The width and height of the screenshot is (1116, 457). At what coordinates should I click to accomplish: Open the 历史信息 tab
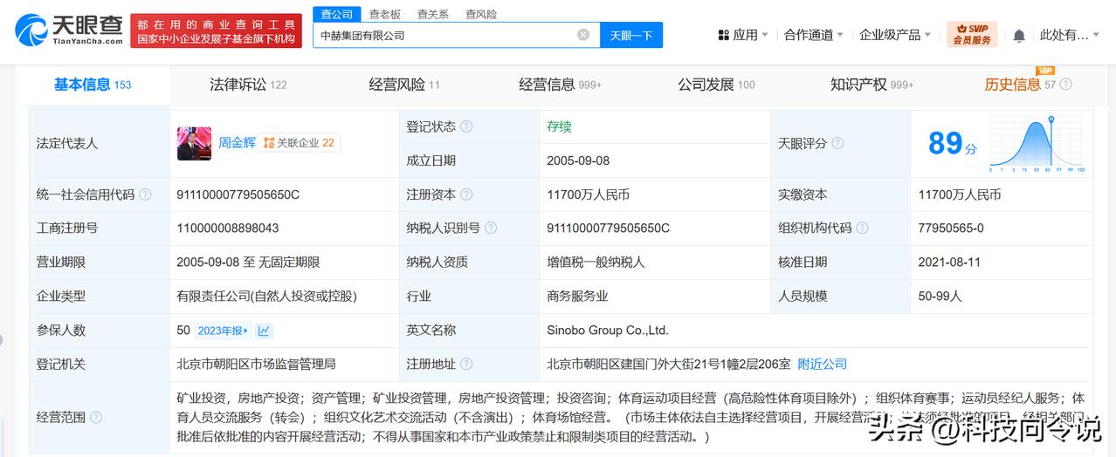click(x=1020, y=85)
